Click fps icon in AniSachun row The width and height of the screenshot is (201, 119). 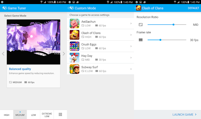point(96,25)
